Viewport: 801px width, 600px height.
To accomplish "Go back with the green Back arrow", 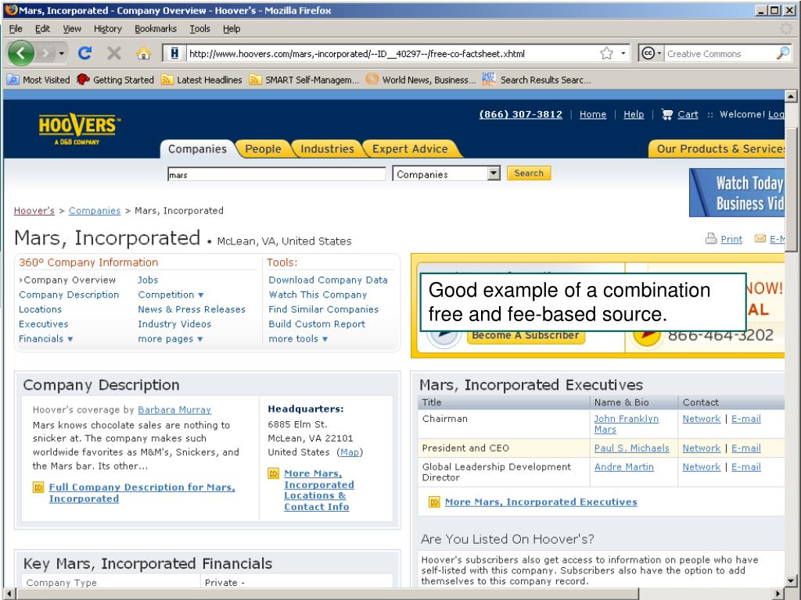I will point(21,53).
